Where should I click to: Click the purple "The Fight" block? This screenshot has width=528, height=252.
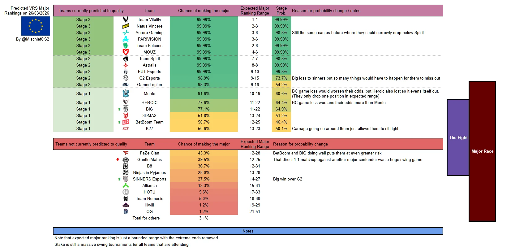tap(458, 137)
